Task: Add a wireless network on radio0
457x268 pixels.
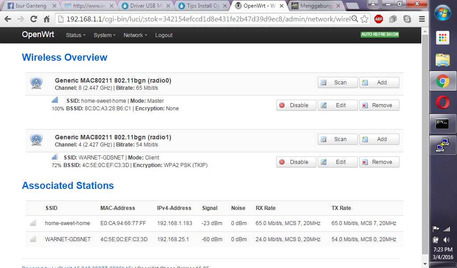Action: (379, 83)
